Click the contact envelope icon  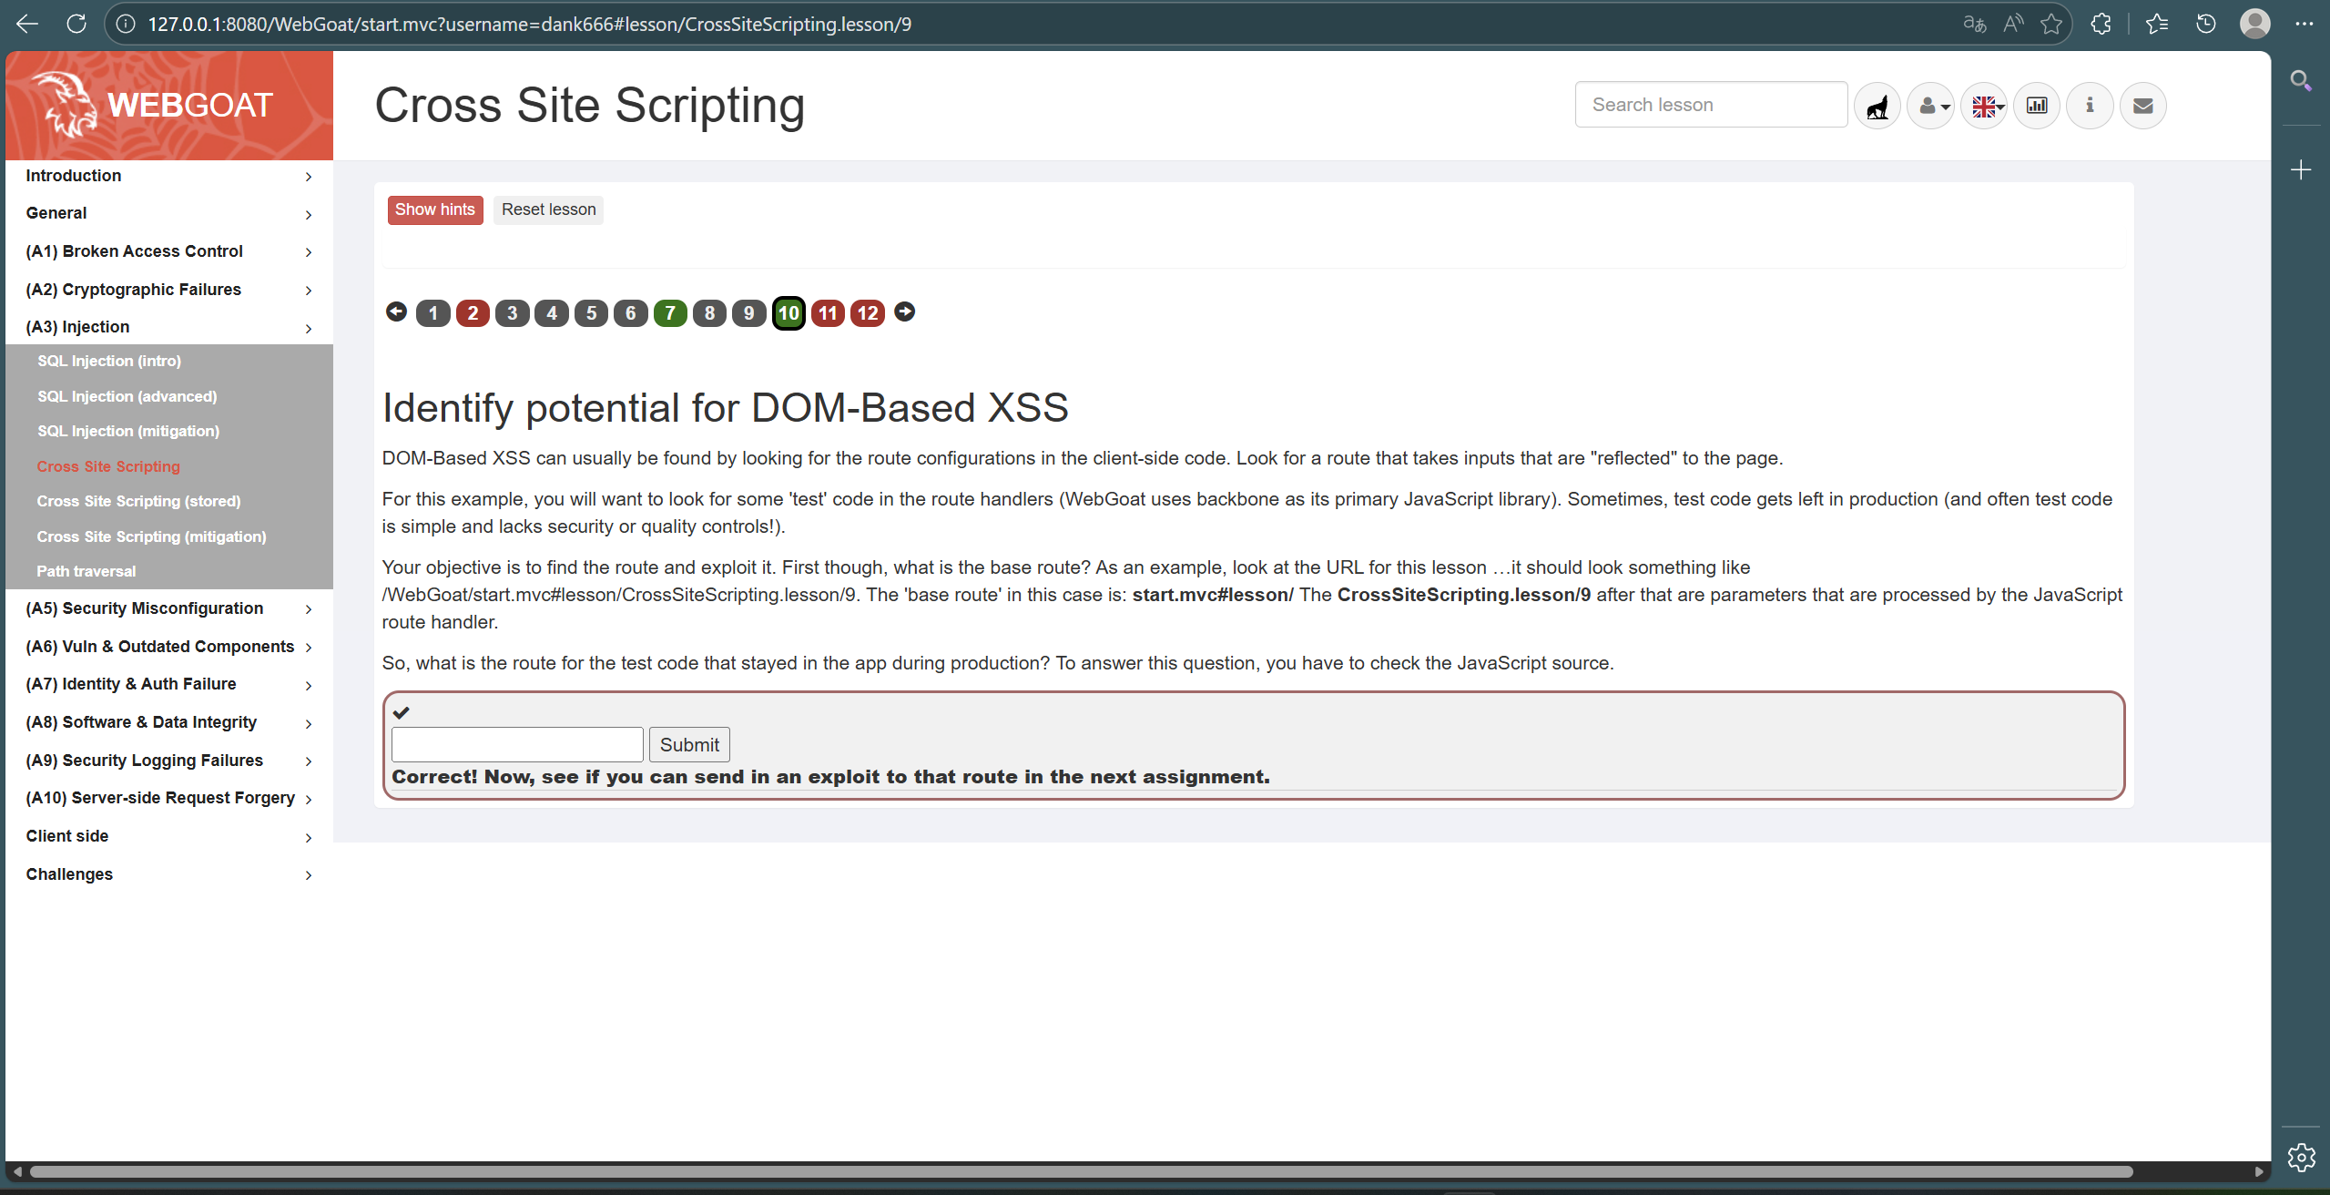tap(2143, 107)
